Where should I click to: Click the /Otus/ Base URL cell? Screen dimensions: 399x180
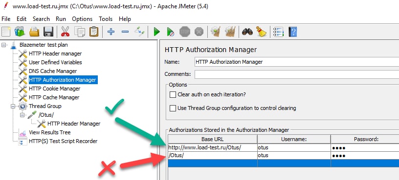pyautogui.click(x=213, y=156)
